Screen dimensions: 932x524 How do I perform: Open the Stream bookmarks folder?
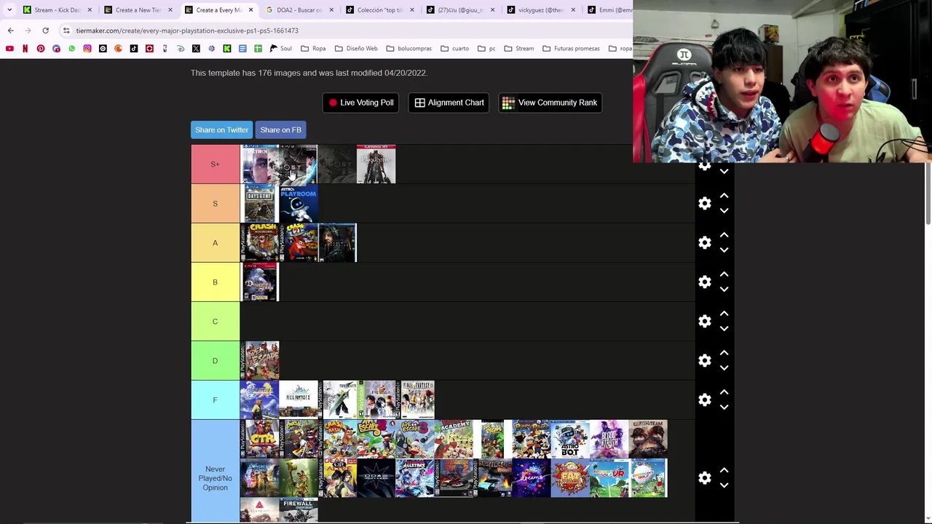coord(518,49)
